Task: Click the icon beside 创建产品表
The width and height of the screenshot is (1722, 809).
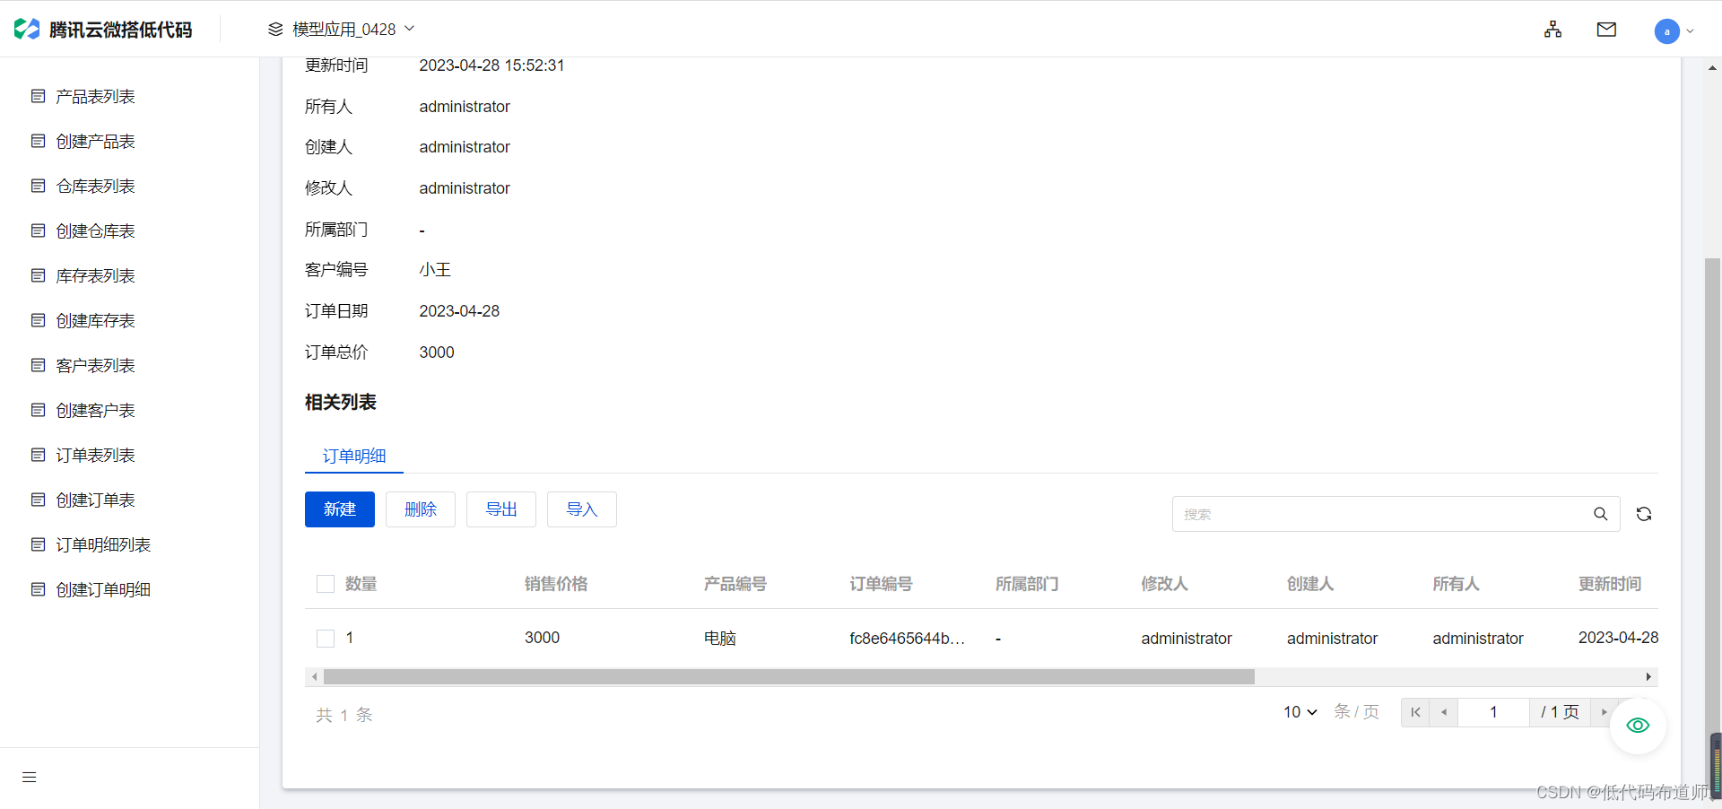Action: [x=38, y=141]
